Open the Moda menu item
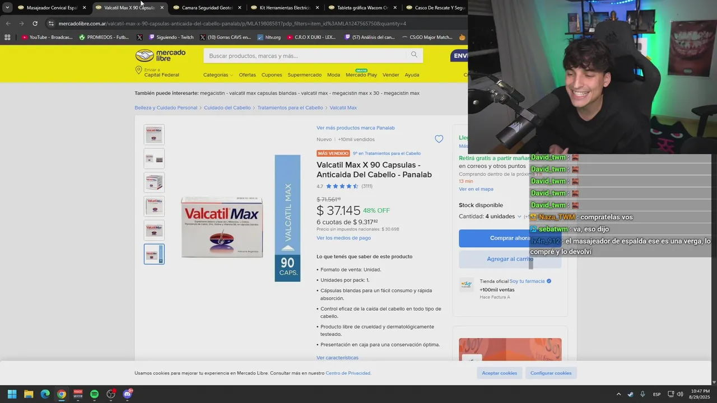717x403 pixels. 333,75
